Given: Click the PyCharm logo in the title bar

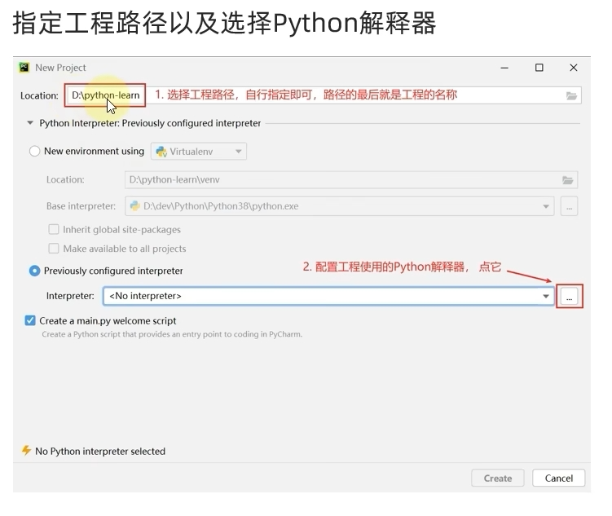Looking at the screenshot, I should click(24, 68).
